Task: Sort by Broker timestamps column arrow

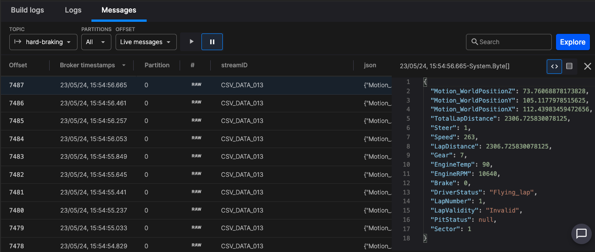Action: coord(124,65)
